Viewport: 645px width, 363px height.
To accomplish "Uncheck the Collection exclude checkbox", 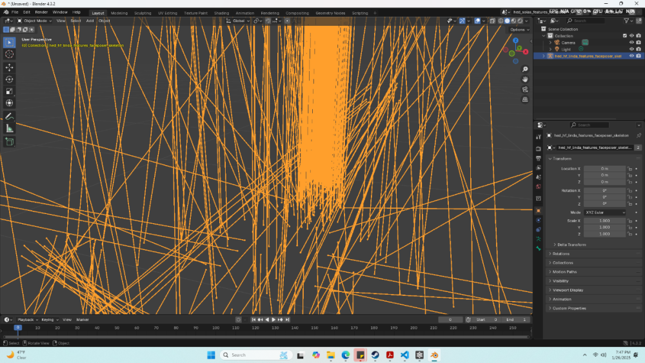I will click(624, 36).
